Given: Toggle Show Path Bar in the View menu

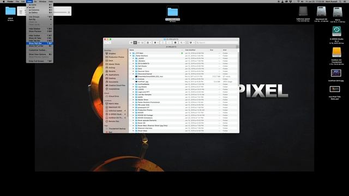Looking at the screenshot, I should click(x=40, y=44).
